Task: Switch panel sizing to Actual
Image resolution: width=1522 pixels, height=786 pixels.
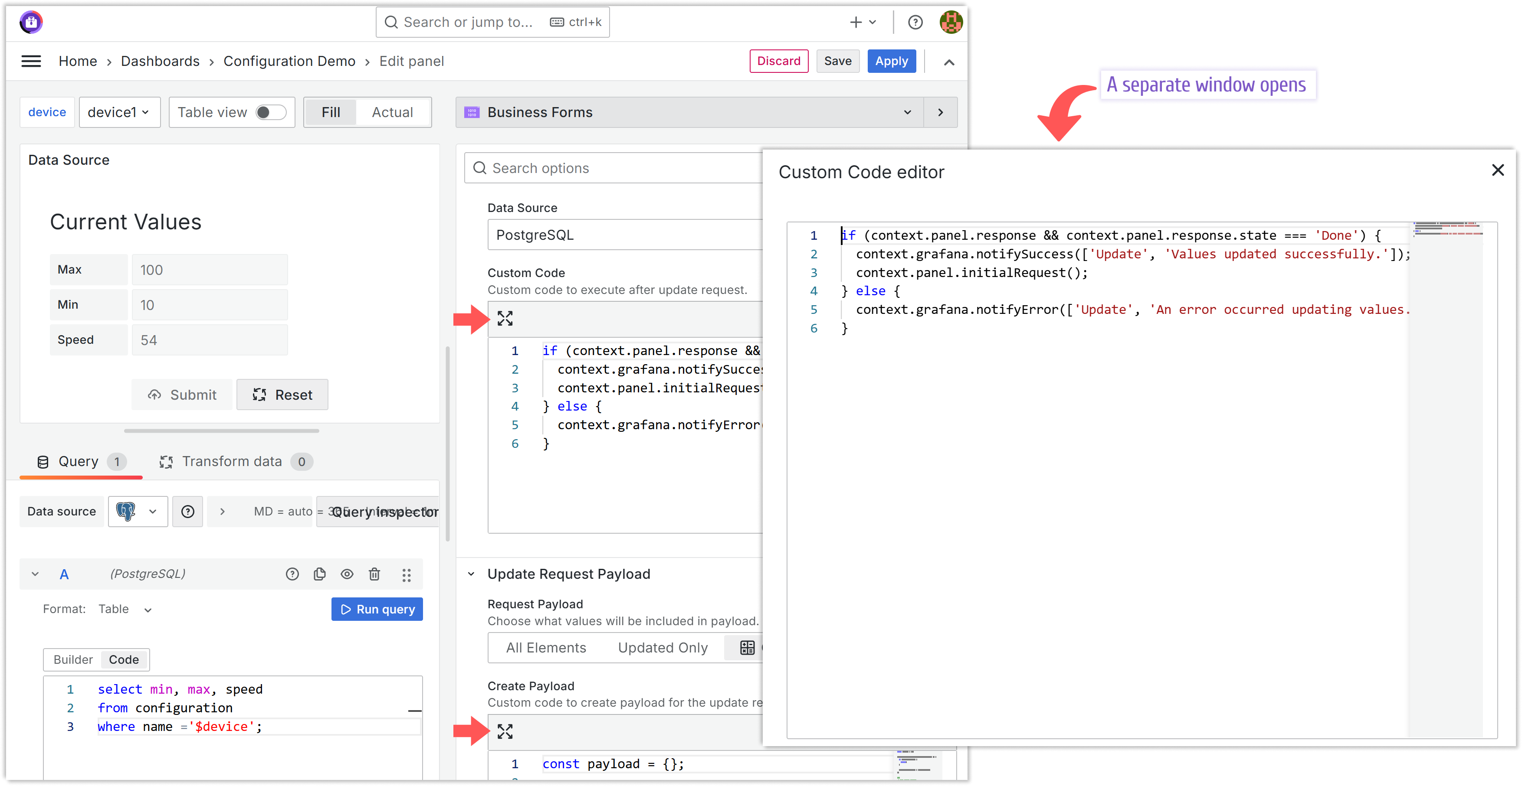Action: pyautogui.click(x=393, y=111)
